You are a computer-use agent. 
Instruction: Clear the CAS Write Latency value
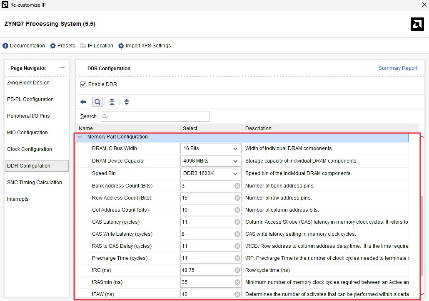coord(237,234)
